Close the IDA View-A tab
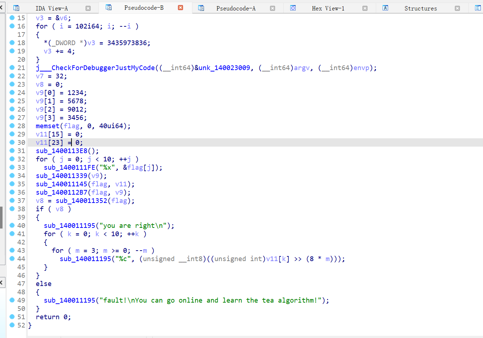This screenshot has width=483, height=338. point(88,8)
